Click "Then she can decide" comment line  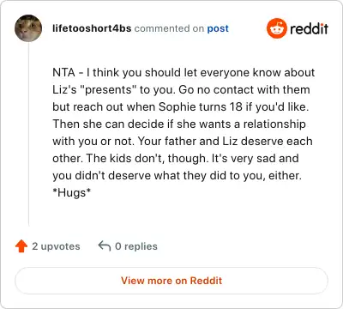click(179, 124)
